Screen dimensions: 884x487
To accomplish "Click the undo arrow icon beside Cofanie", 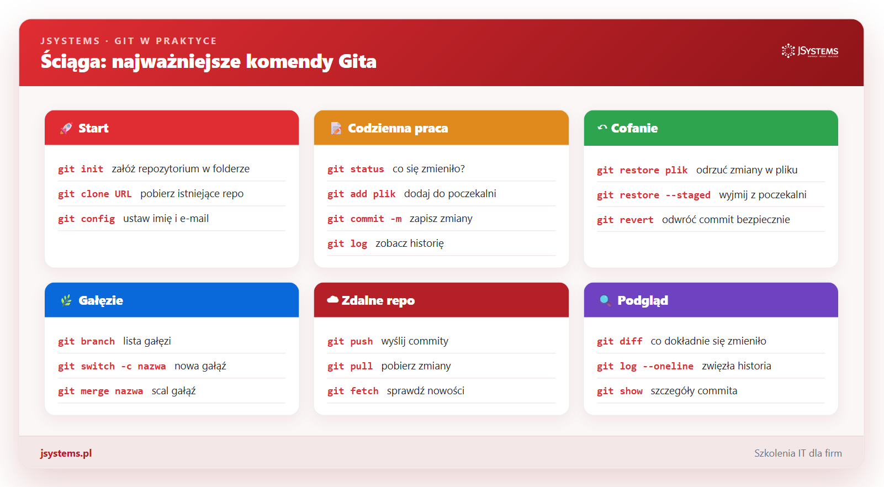I will [x=602, y=128].
